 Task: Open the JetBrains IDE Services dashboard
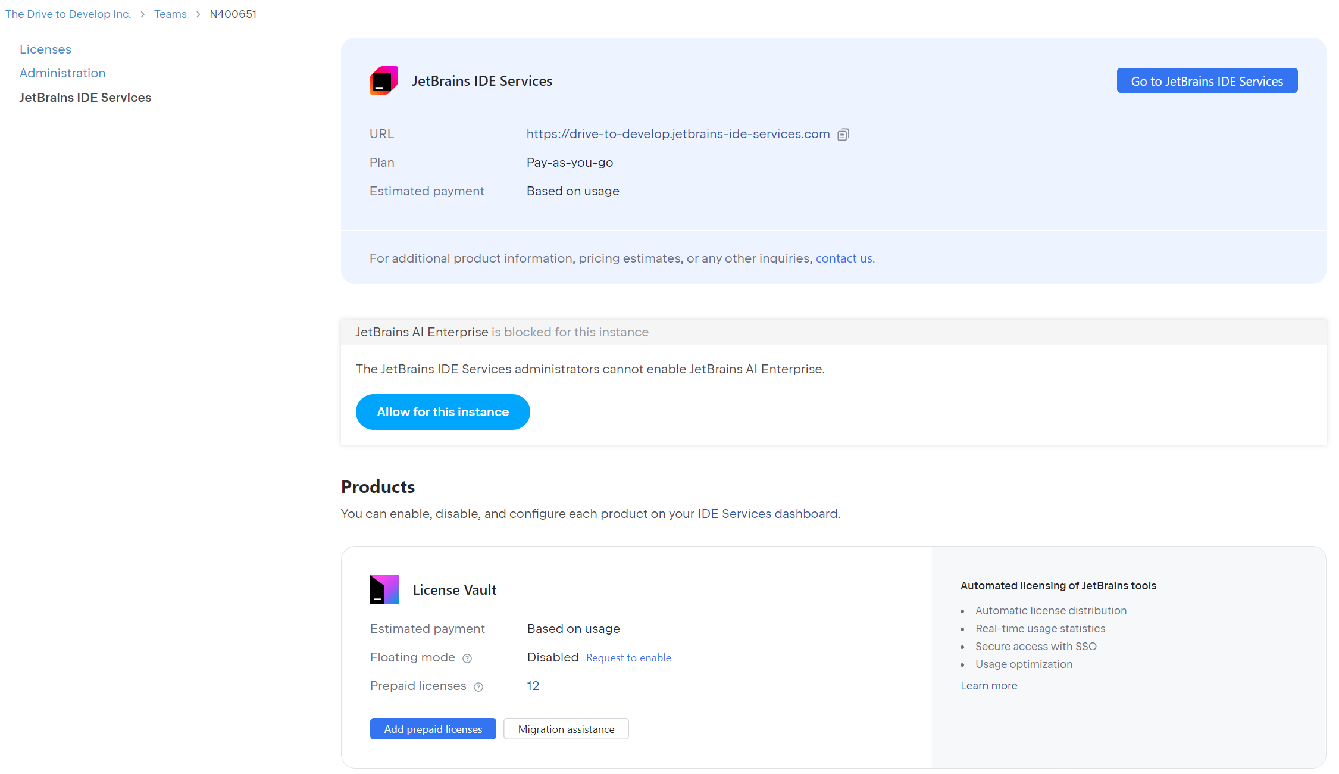point(1207,81)
